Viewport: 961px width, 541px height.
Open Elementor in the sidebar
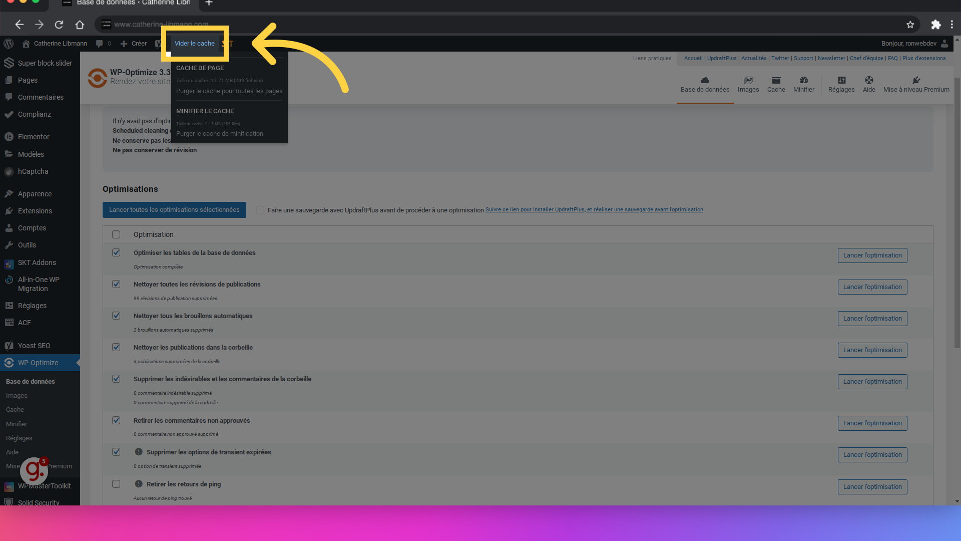click(x=40, y=137)
